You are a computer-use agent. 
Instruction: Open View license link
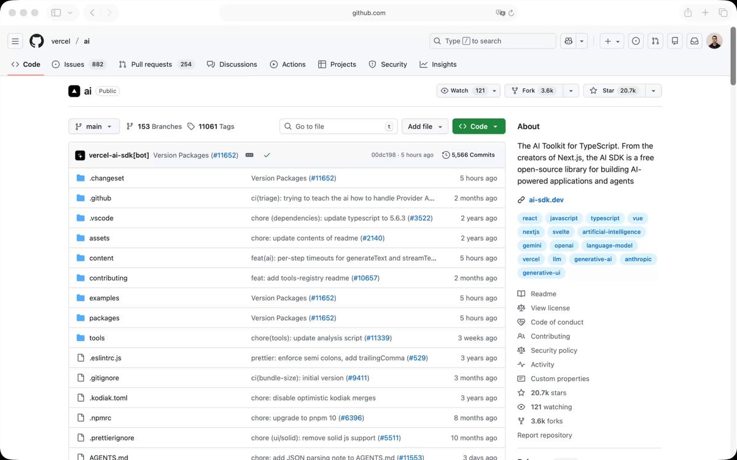pos(550,308)
